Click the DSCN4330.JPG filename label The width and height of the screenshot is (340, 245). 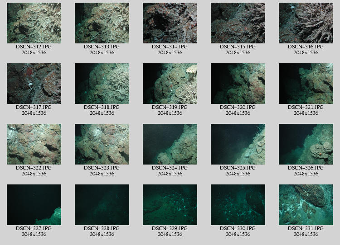pos(238,229)
